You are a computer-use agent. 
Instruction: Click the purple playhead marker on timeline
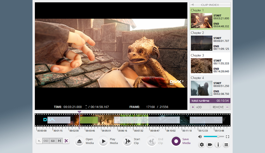[x=79, y=112]
